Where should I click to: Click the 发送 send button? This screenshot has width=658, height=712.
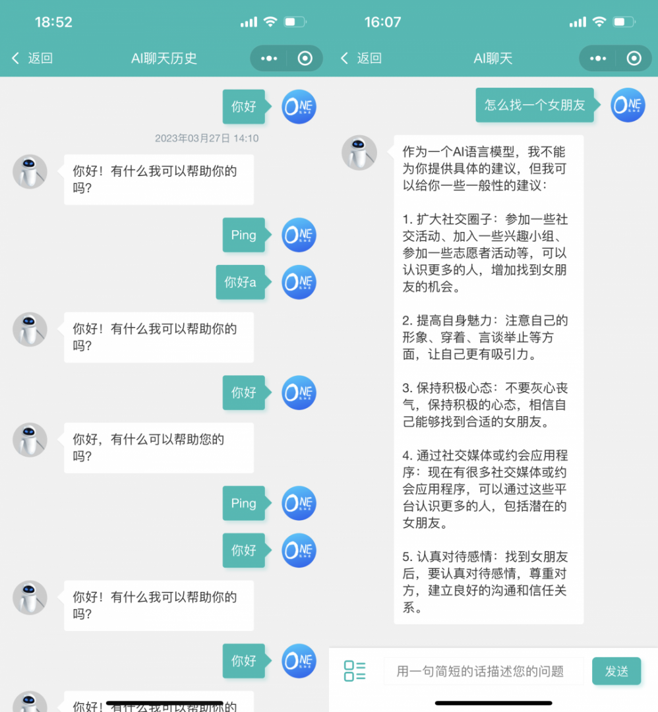click(616, 671)
